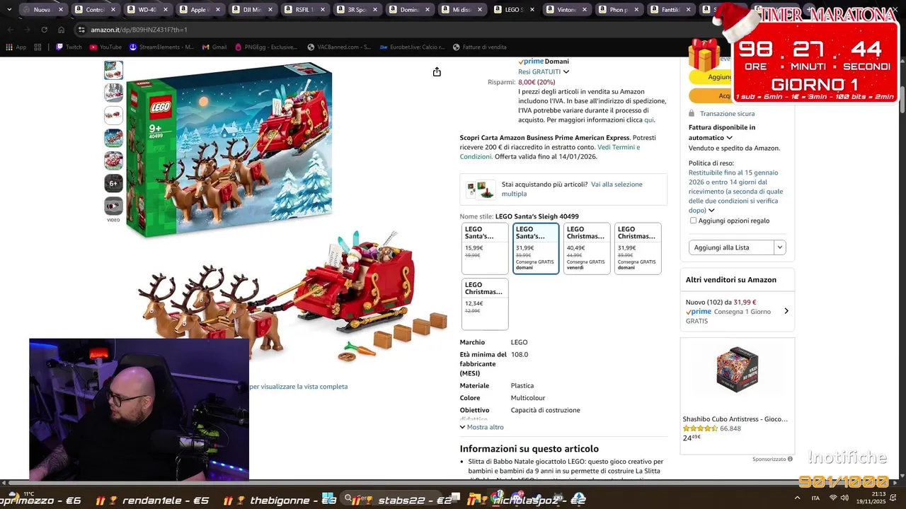Open the Twitch bookmark
Screen dimensions: 906x509
69,47
